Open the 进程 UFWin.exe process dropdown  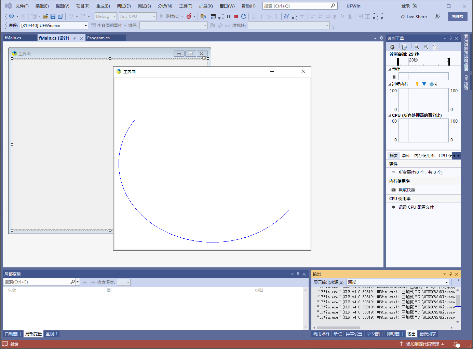click(x=54, y=26)
